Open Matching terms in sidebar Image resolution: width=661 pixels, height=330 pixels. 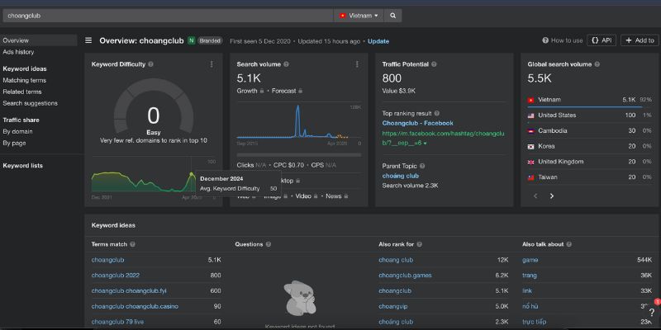click(25, 80)
